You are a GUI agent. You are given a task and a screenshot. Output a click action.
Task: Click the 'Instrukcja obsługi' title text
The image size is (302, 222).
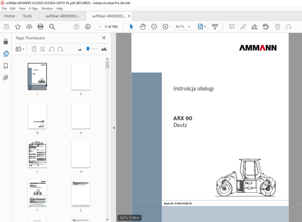pyautogui.click(x=193, y=89)
